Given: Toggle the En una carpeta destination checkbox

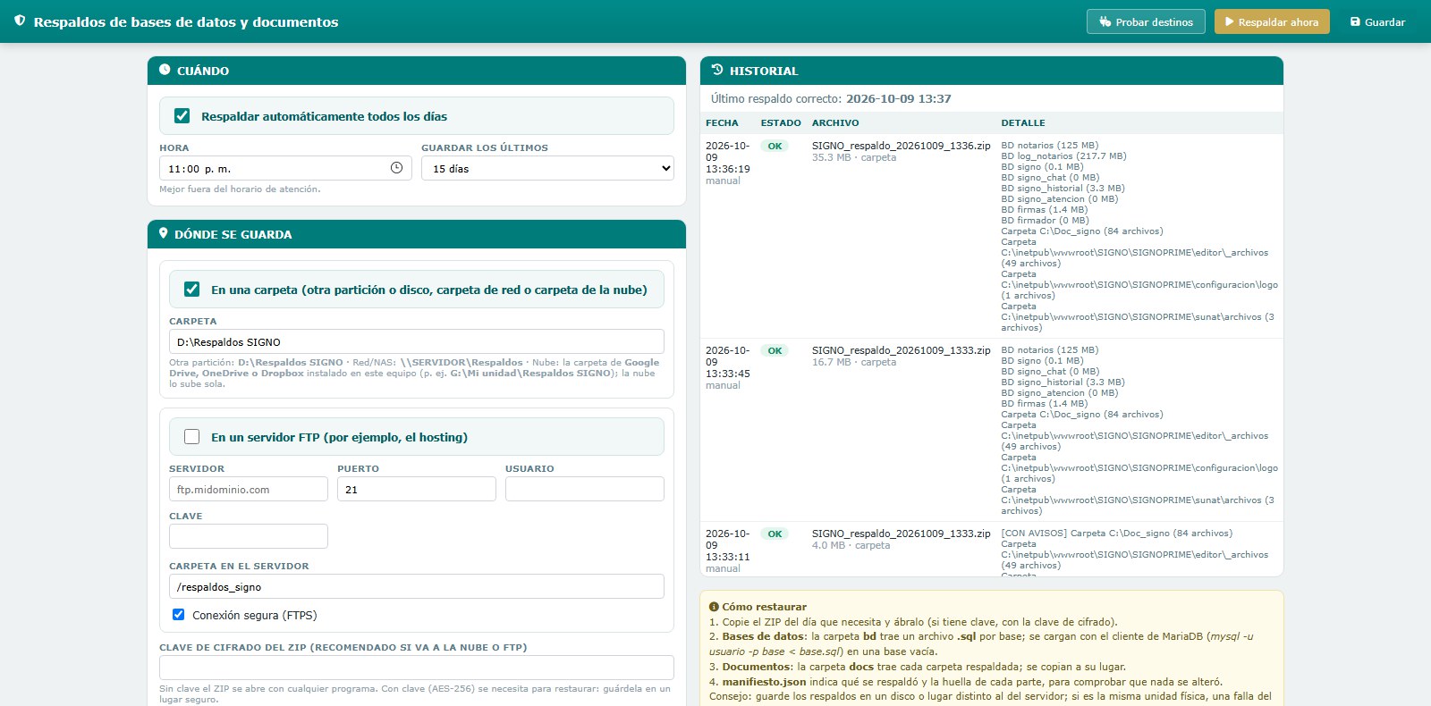Looking at the screenshot, I should (x=191, y=290).
